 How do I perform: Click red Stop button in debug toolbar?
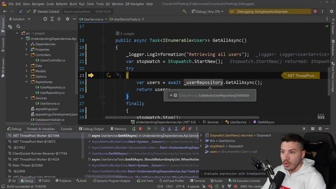pos(140,129)
